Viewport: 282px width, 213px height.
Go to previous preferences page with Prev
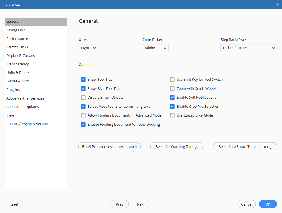pos(120,204)
